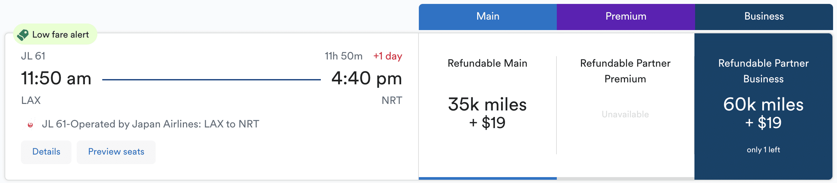Click the NRT destination airport code
This screenshot has width=837, height=183.
(x=392, y=100)
